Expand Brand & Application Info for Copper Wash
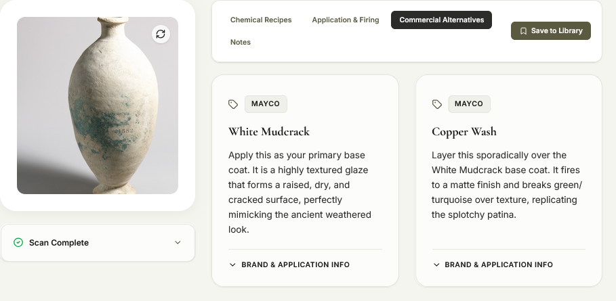 tap(493, 265)
